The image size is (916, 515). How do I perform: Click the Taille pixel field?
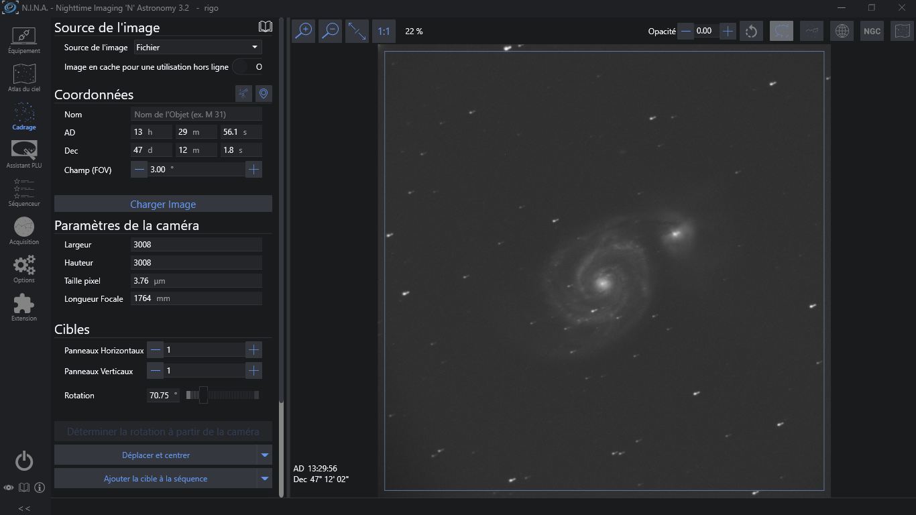click(x=196, y=281)
